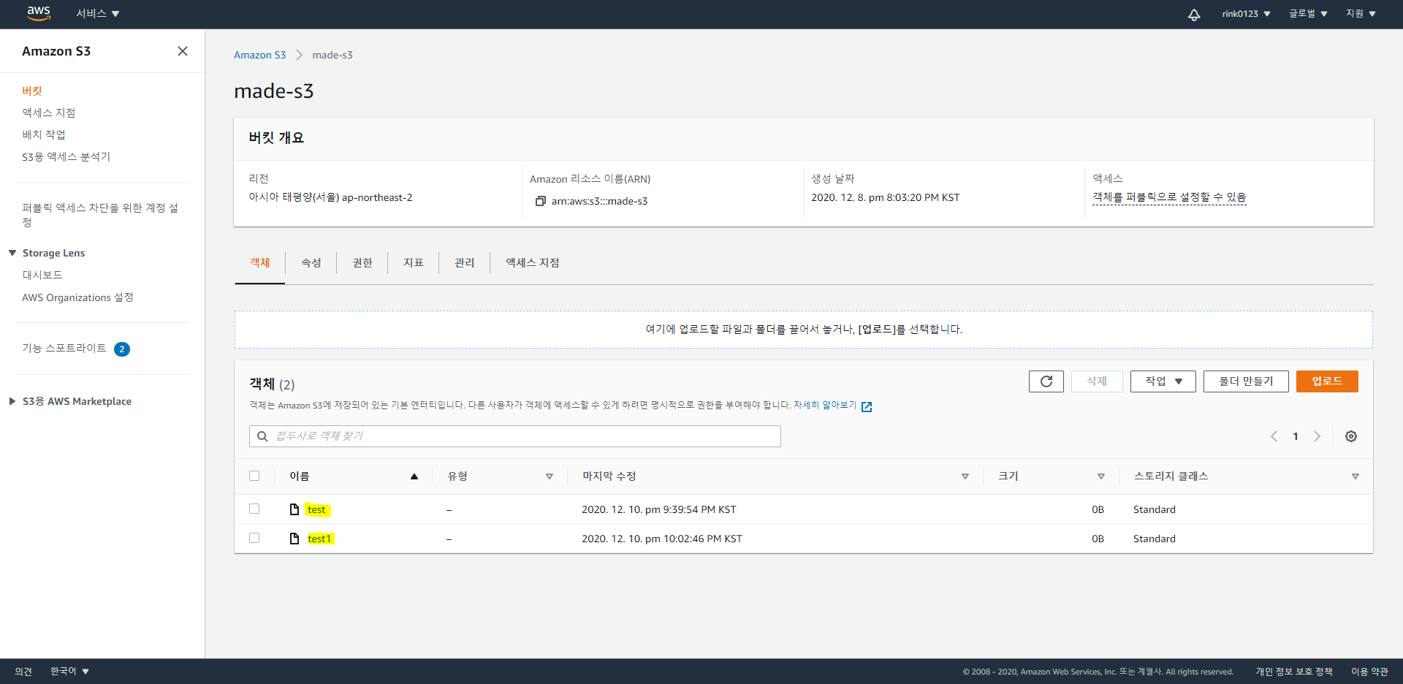This screenshot has height=684, width=1403.
Task: Click the file icon beside test
Action: (x=294, y=509)
